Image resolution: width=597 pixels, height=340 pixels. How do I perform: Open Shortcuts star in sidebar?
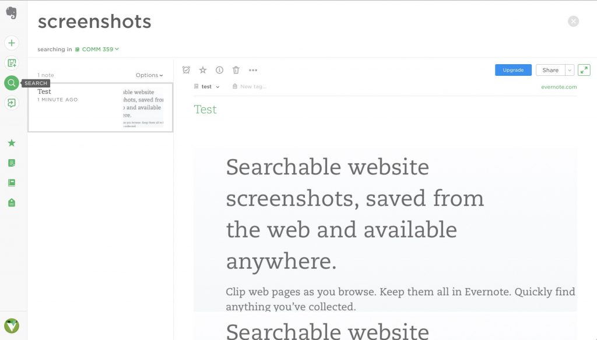(x=12, y=143)
